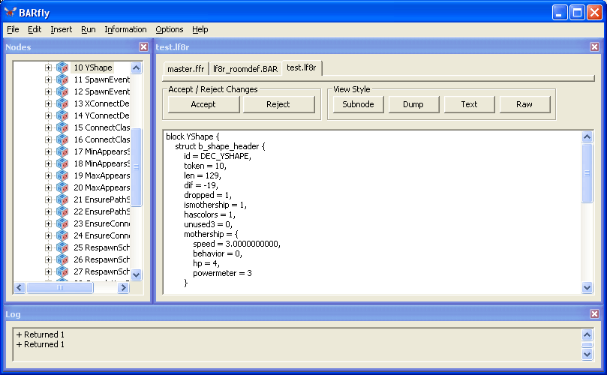
Task: Click the line 'speed = 3.0000000000,' in editor
Action: (x=236, y=244)
